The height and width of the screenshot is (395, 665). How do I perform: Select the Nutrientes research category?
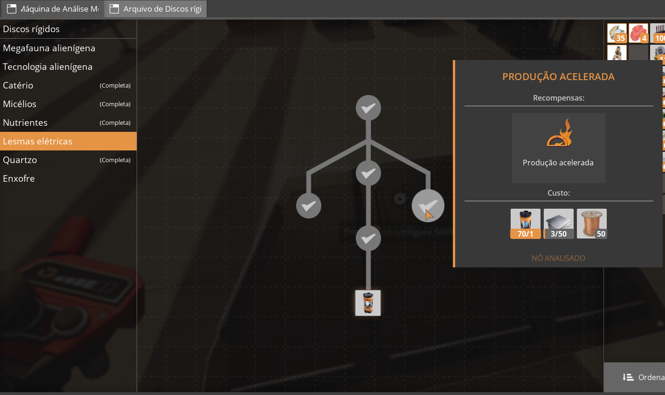point(68,123)
